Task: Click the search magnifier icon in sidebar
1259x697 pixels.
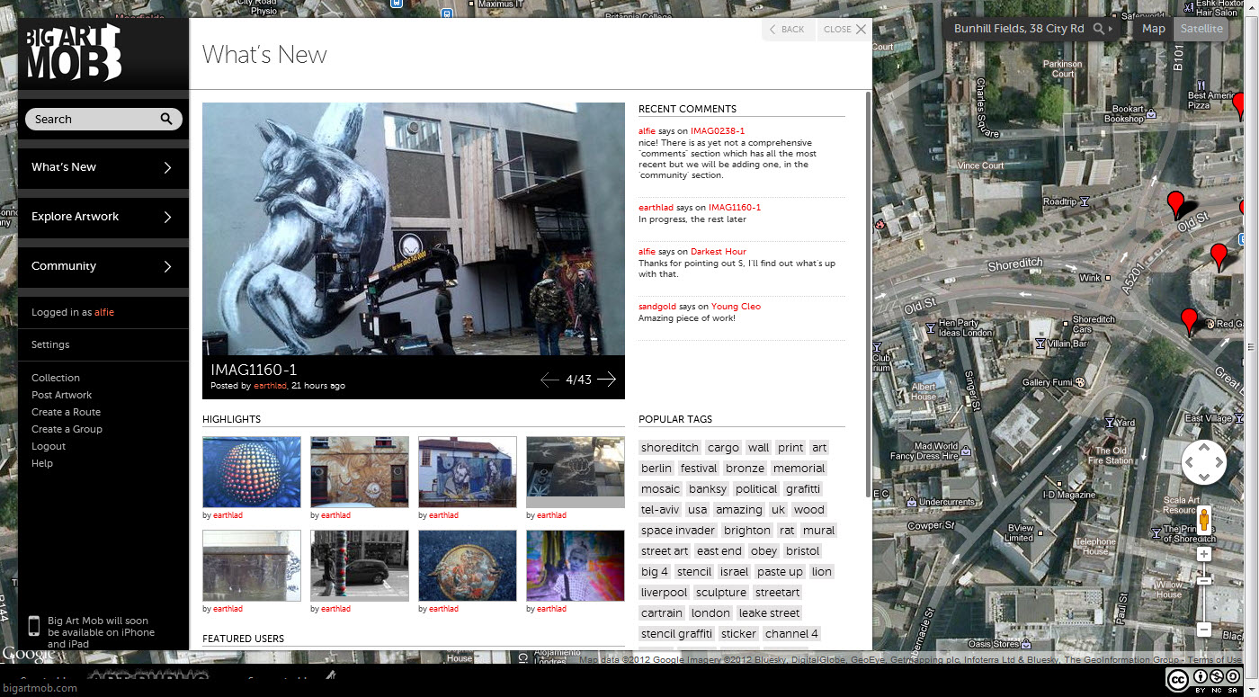Action: (166, 119)
